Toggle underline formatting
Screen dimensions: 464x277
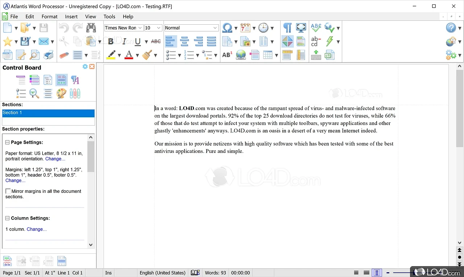(x=137, y=41)
